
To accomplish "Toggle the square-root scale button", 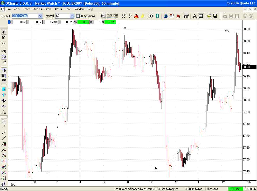I will [x=4, y=62].
